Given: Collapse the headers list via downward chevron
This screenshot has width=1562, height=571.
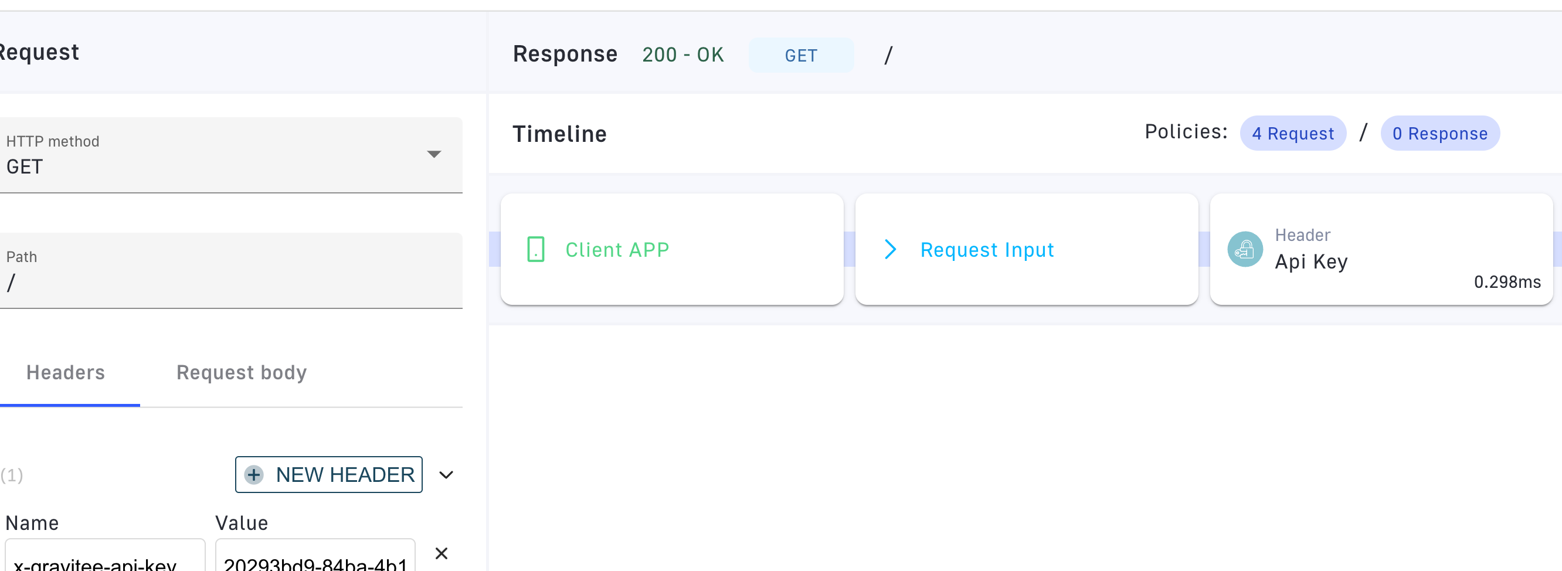Looking at the screenshot, I should point(447,475).
